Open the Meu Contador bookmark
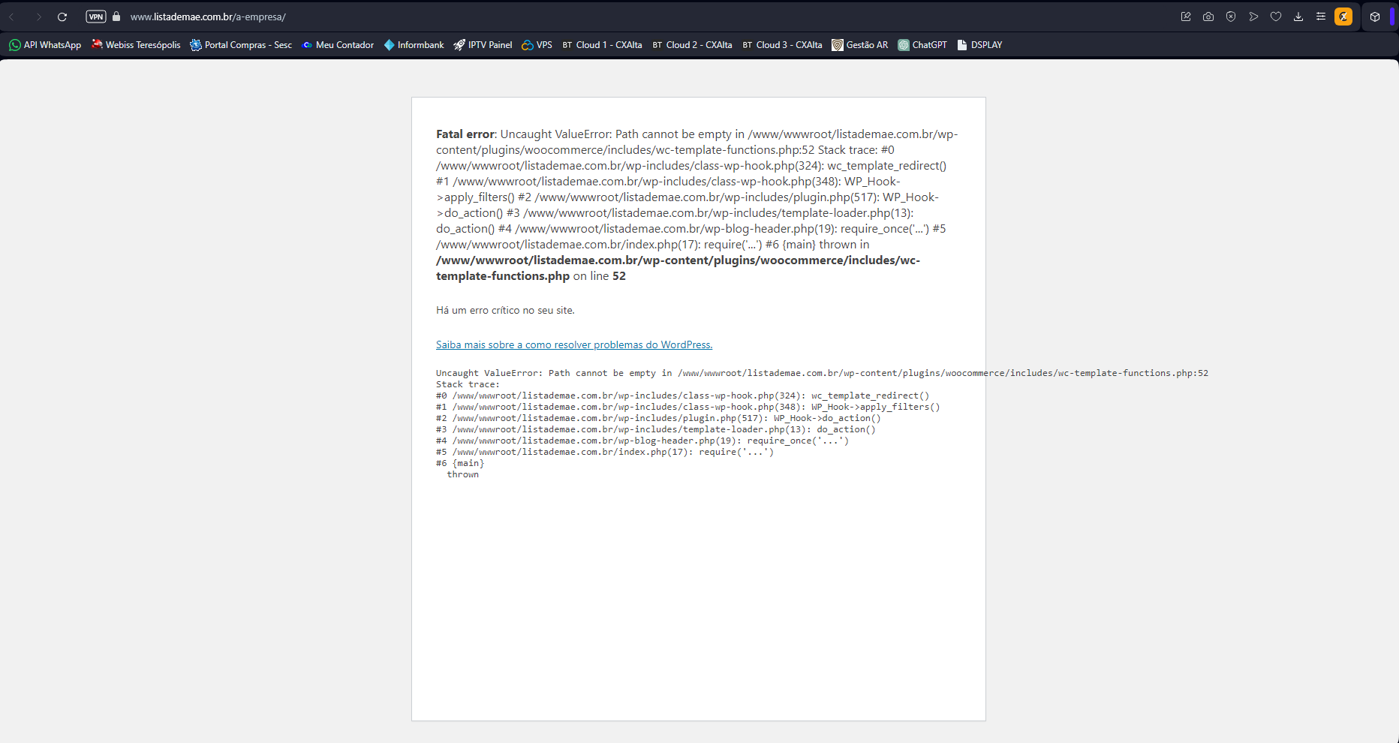Image resolution: width=1399 pixels, height=743 pixels. [x=338, y=45]
